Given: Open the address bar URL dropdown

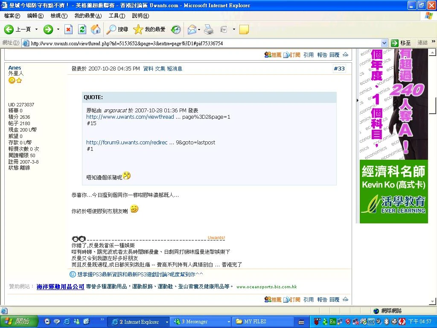Looking at the screenshot, I should (384, 43).
